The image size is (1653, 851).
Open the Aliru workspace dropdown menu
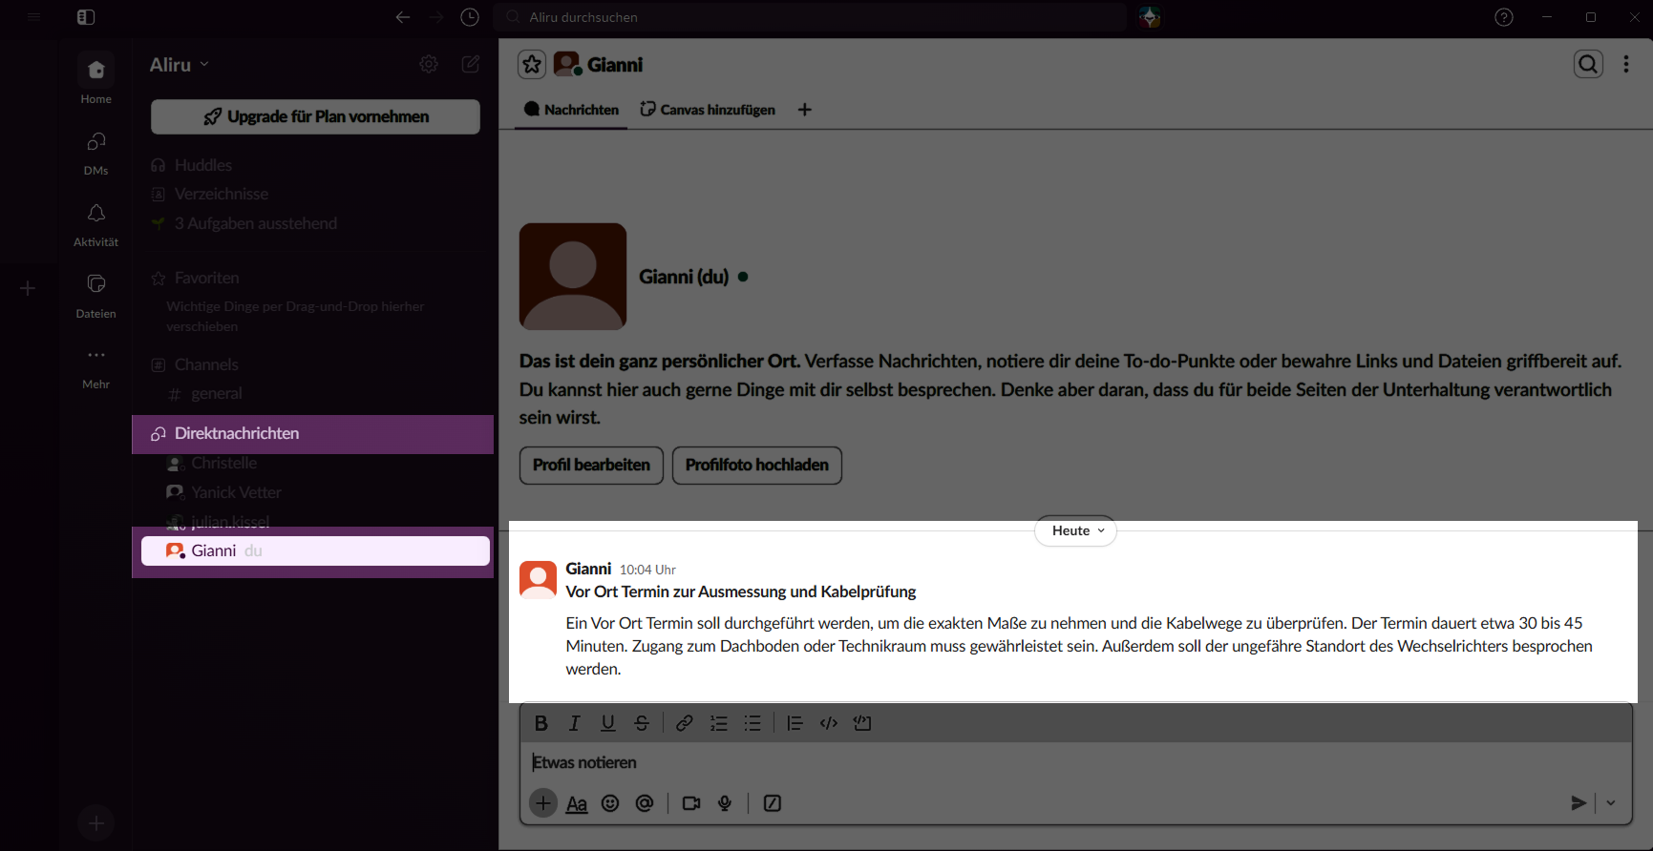click(x=180, y=65)
